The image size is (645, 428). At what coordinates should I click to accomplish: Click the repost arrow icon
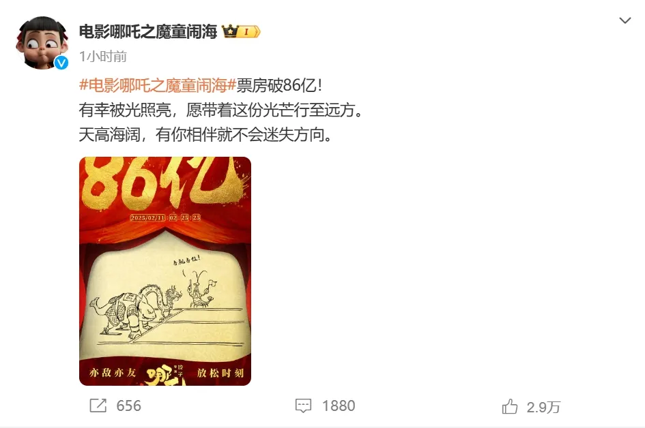point(98,406)
